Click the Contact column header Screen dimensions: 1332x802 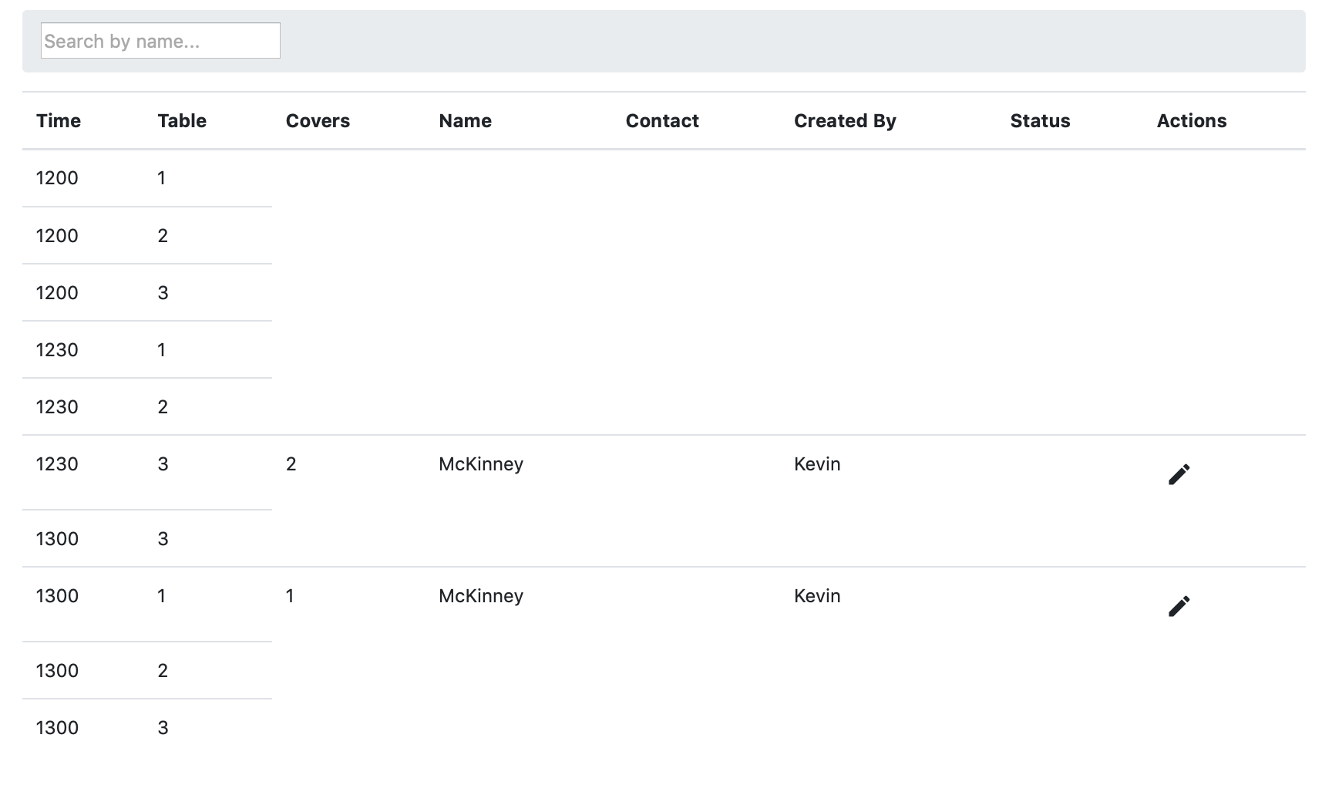(662, 120)
